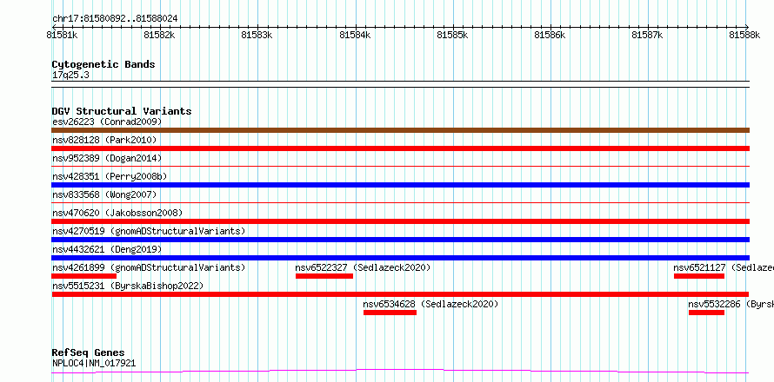This screenshot has height=382, width=774.
Task: Click the 81584k ruler marker
Action: (x=356, y=35)
